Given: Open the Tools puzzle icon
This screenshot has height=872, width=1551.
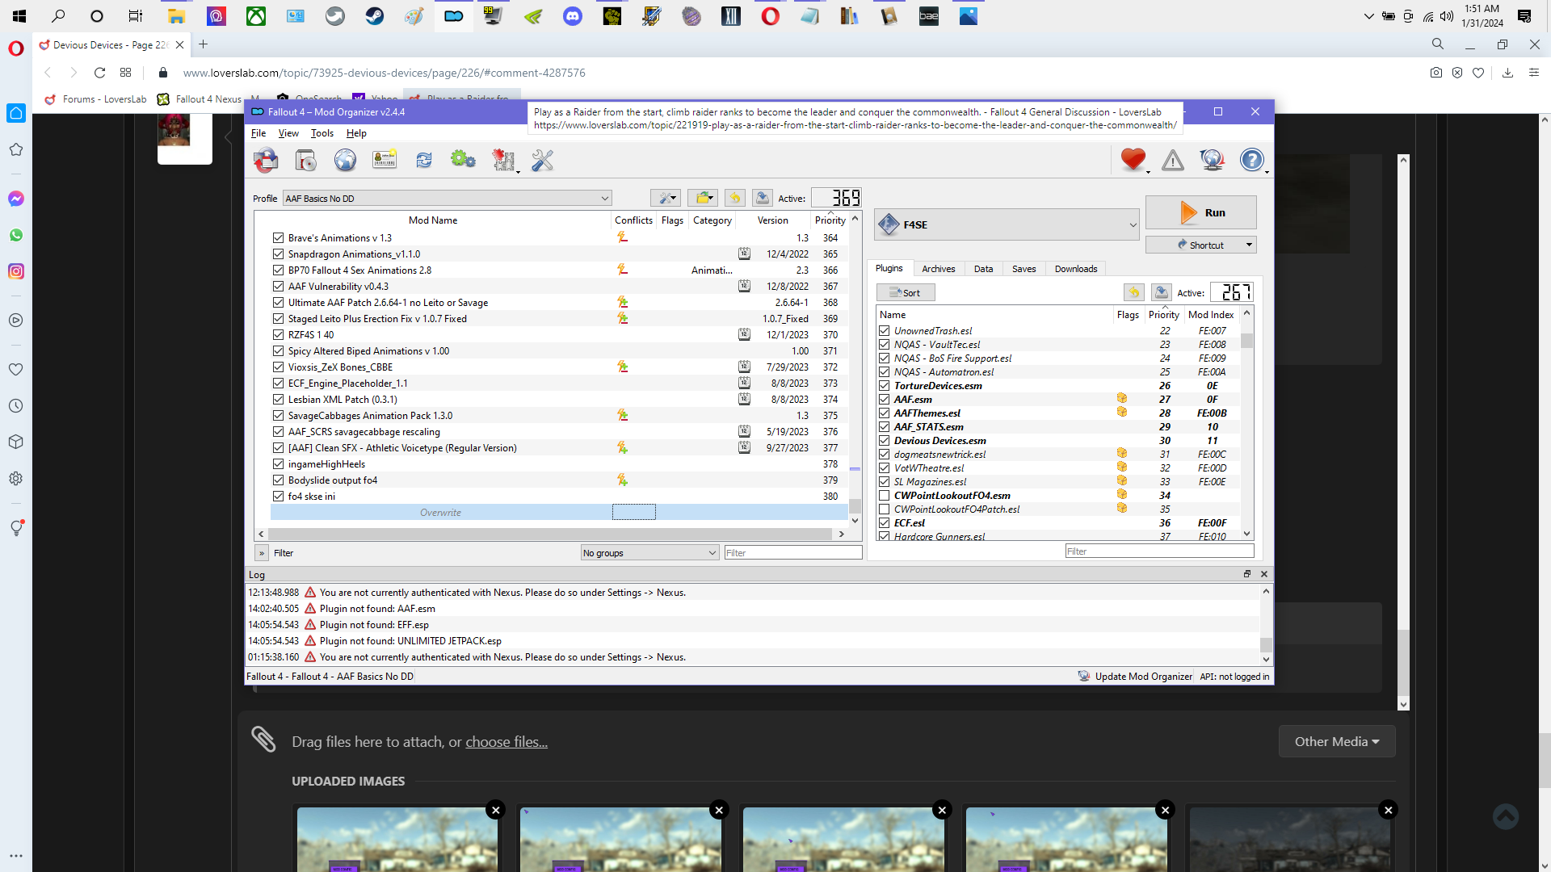Looking at the screenshot, I should click(x=503, y=160).
